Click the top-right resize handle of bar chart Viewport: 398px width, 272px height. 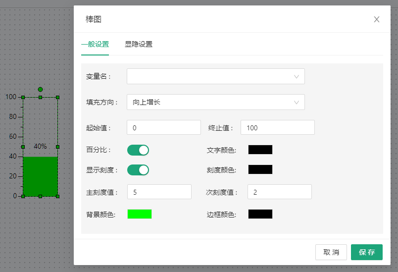57,97
